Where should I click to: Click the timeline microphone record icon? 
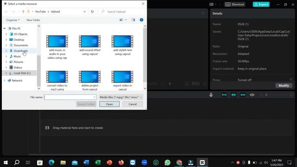211,95
